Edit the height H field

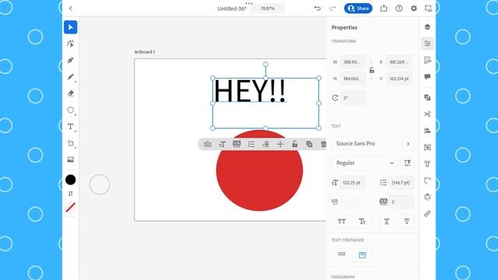point(352,79)
